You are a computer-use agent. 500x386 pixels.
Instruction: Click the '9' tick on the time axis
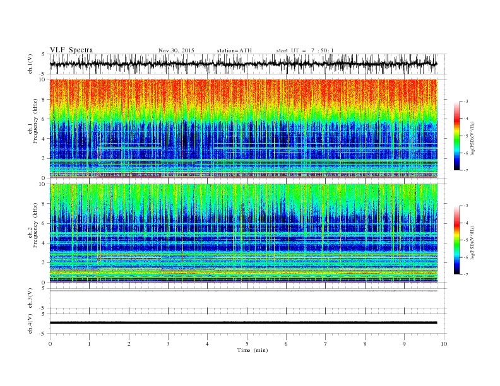tap(404, 344)
